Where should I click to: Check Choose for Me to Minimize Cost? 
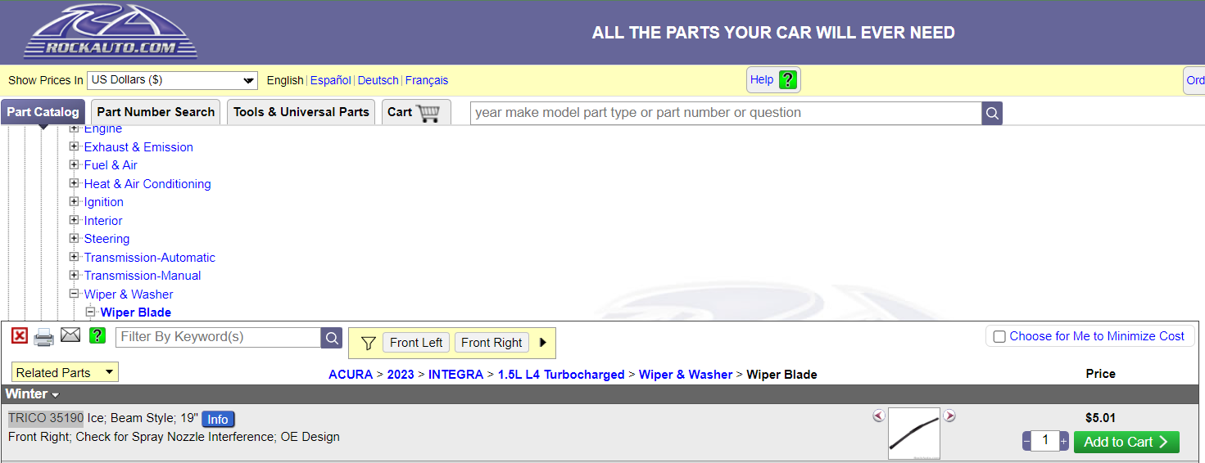click(999, 336)
